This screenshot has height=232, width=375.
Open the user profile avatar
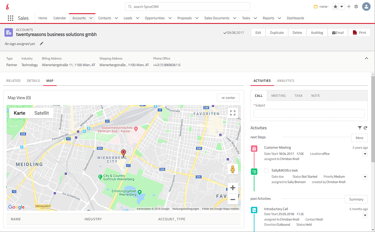coord(366,7)
